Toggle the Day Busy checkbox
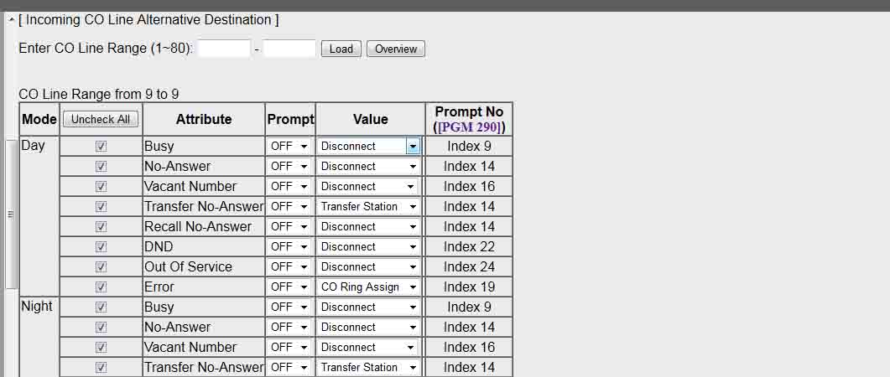Viewport: 890px width, 377px height. coord(101,146)
